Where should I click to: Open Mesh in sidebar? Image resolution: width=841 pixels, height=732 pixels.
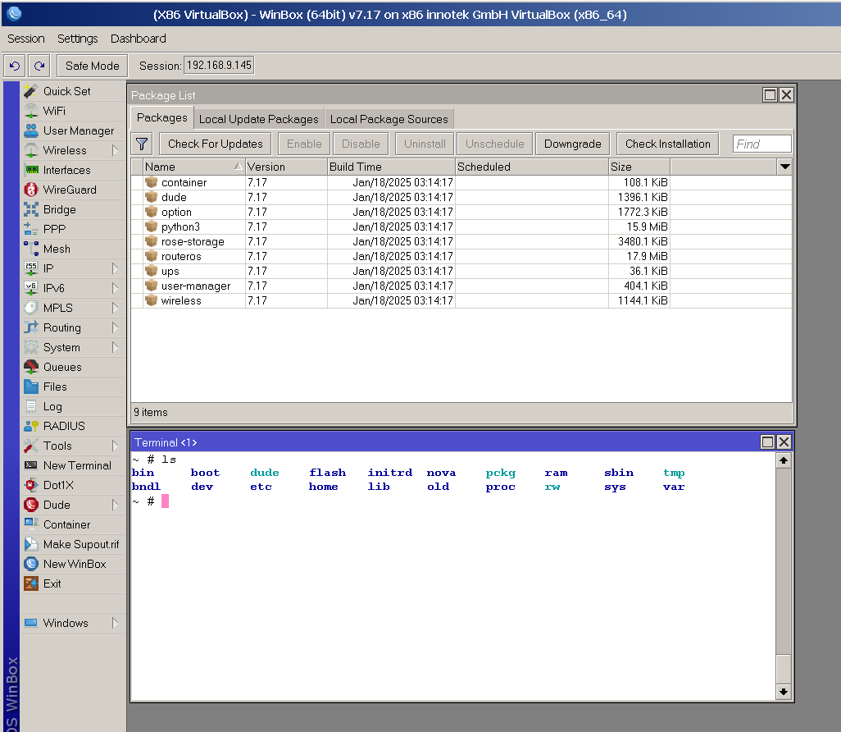pyautogui.click(x=73, y=249)
